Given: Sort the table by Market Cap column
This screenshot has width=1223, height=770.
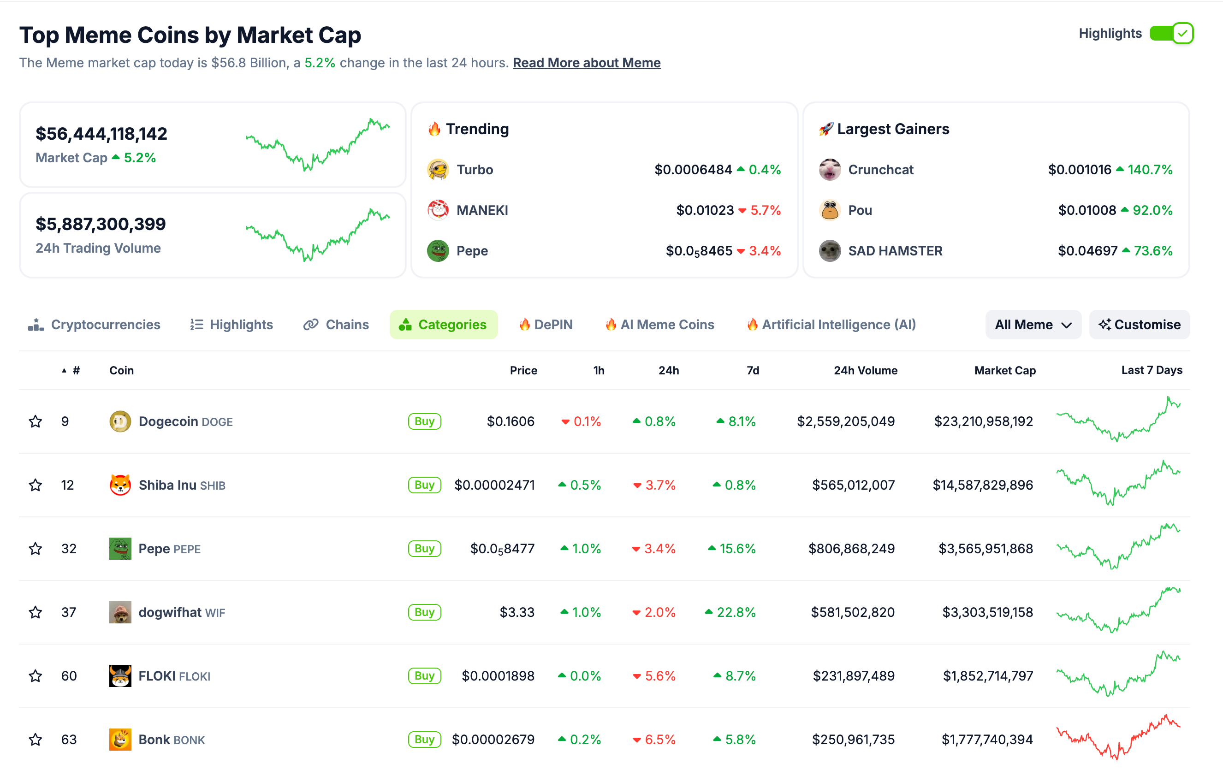Looking at the screenshot, I should click(1004, 370).
